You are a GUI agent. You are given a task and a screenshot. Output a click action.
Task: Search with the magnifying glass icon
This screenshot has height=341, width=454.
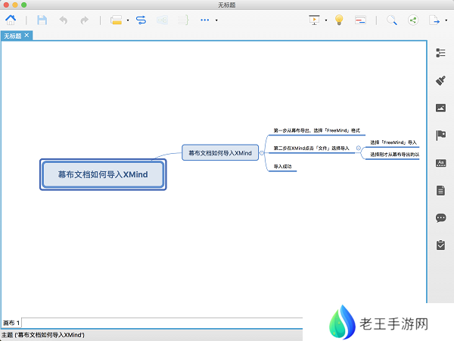[x=392, y=20]
